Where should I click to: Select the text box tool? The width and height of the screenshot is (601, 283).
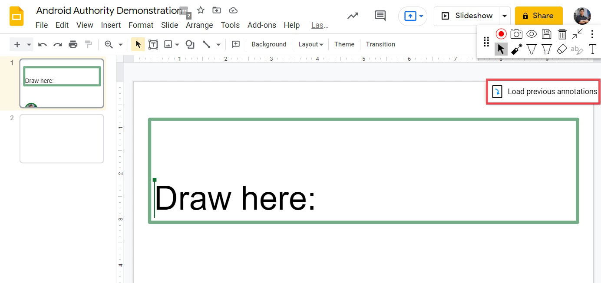coord(153,44)
